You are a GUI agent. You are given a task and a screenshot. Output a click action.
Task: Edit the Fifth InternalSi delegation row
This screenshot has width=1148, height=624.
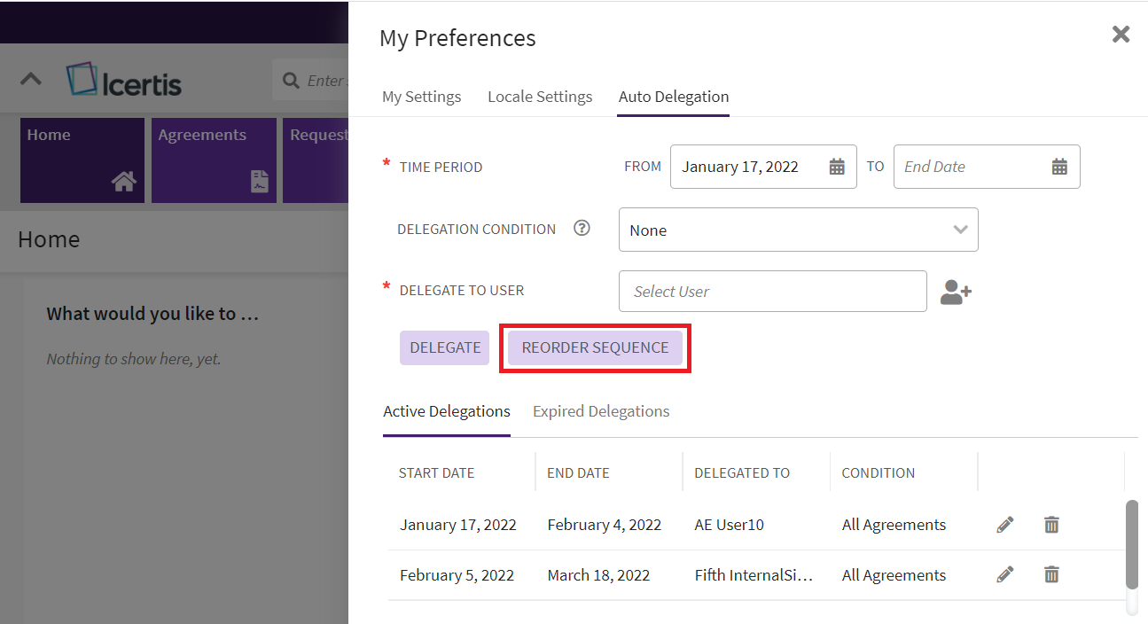1004,575
